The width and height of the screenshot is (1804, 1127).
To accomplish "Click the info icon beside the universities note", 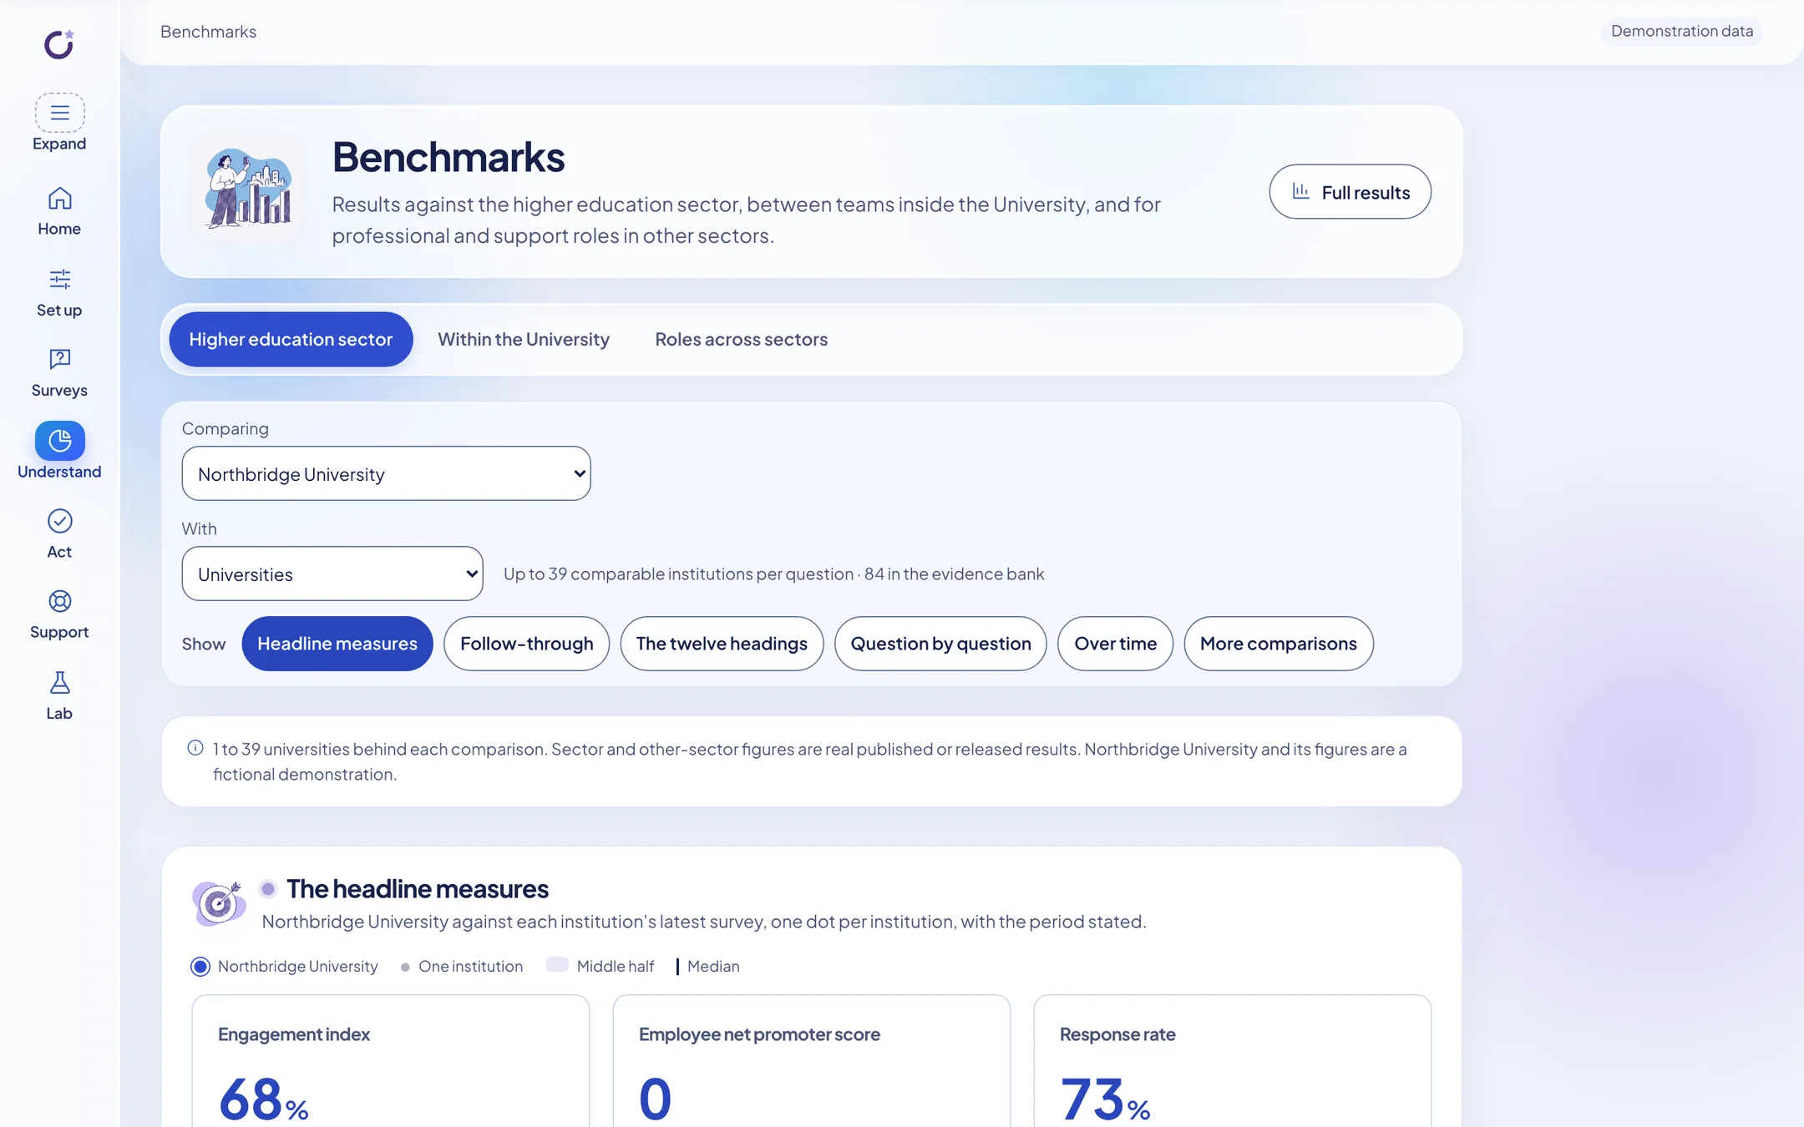I will coord(195,748).
